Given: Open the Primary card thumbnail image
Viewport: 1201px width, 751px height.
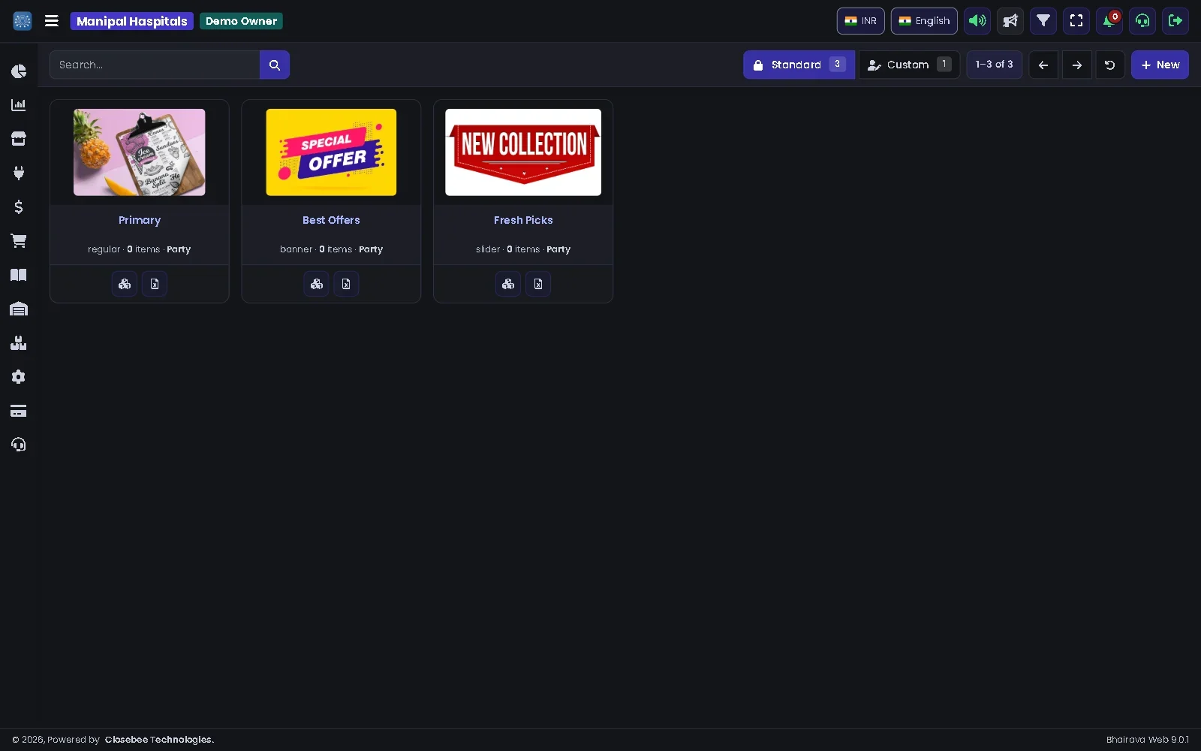Looking at the screenshot, I should [140, 152].
